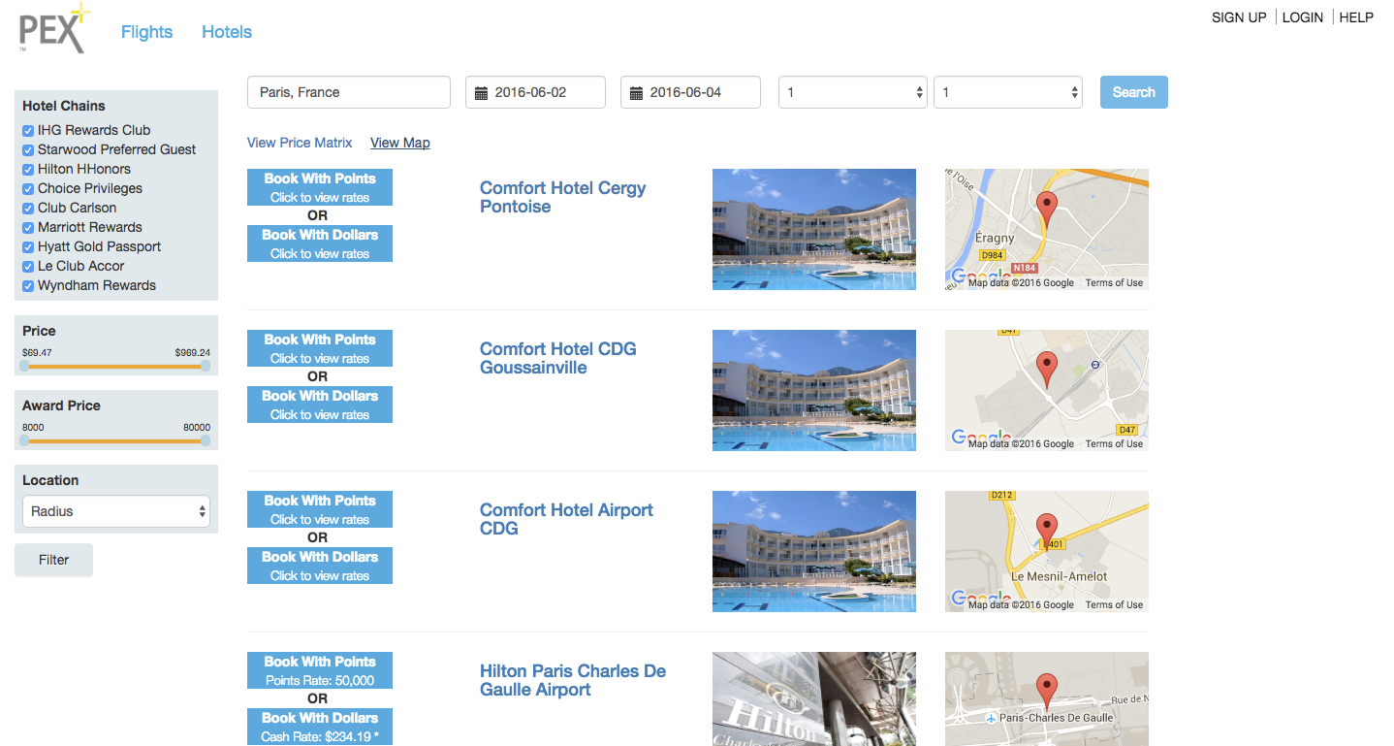Screen dimensions: 1394x746
Task: Click the check-out date field 2016-06-04
Action: pyautogui.click(x=690, y=92)
